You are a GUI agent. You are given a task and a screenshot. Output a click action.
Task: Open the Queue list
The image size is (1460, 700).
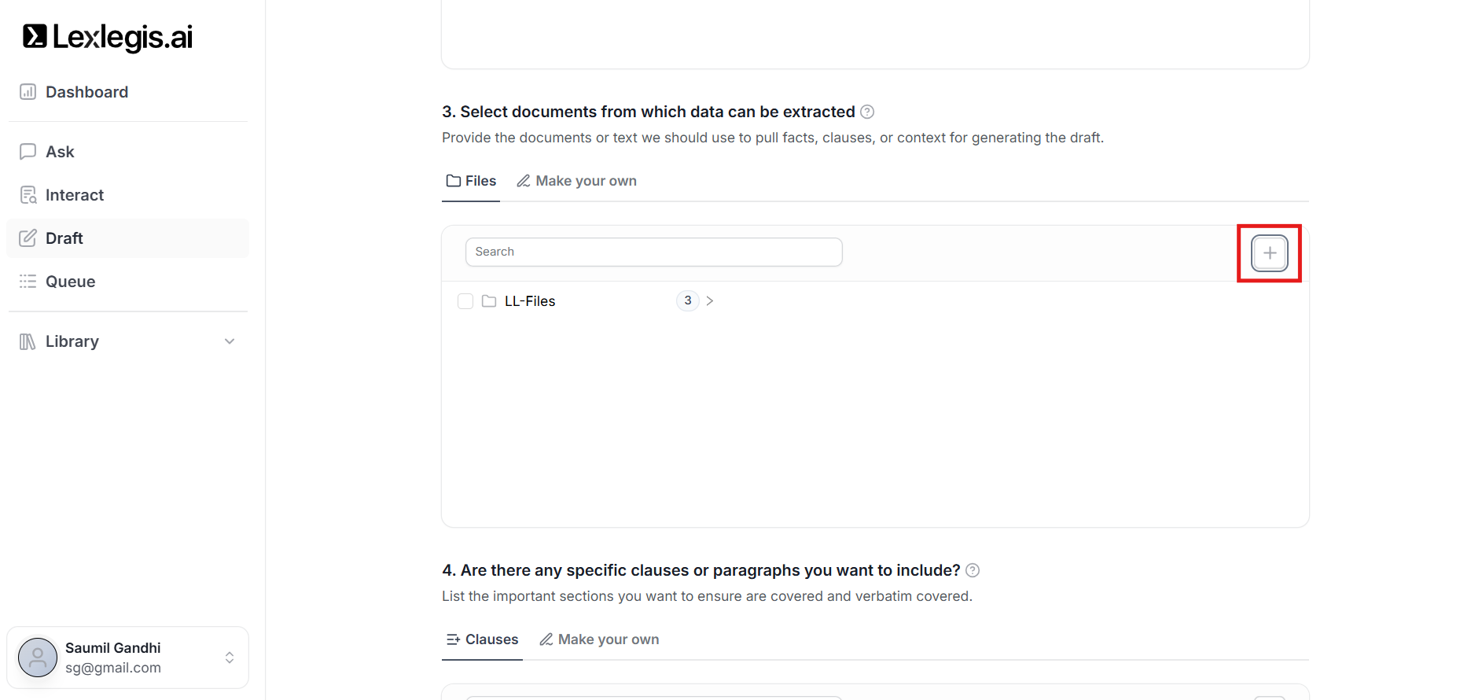pos(70,282)
